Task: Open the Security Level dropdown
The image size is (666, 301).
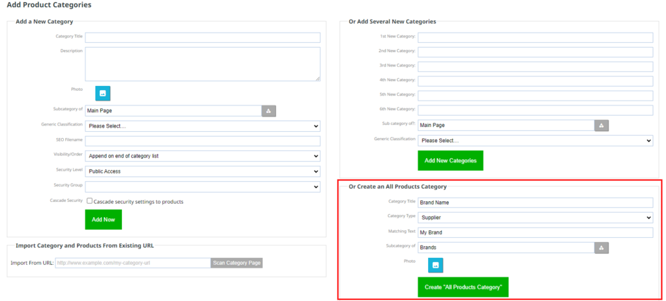Action: click(203, 171)
